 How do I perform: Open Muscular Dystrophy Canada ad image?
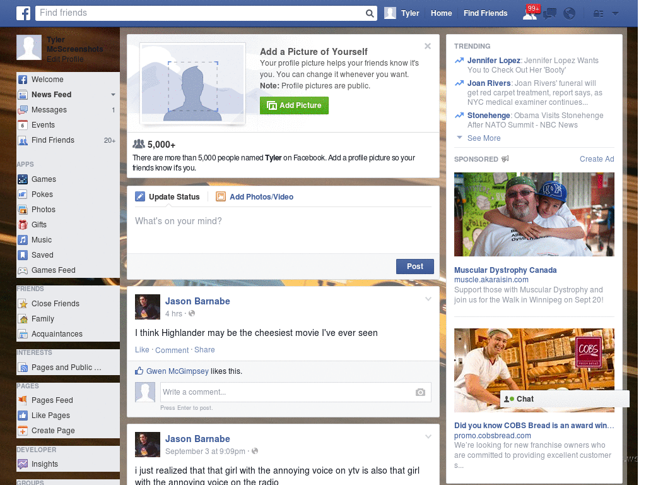(x=534, y=215)
